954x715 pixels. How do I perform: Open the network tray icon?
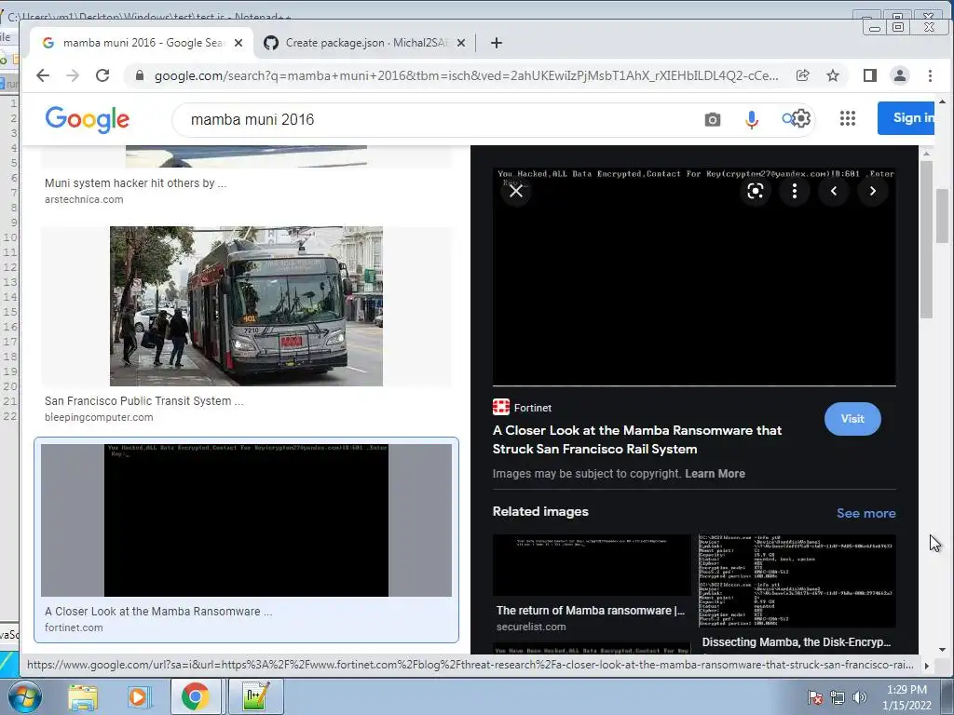click(838, 697)
